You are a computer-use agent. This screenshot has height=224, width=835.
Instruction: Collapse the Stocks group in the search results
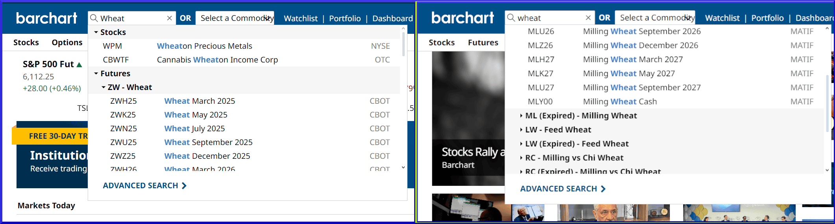click(x=96, y=32)
